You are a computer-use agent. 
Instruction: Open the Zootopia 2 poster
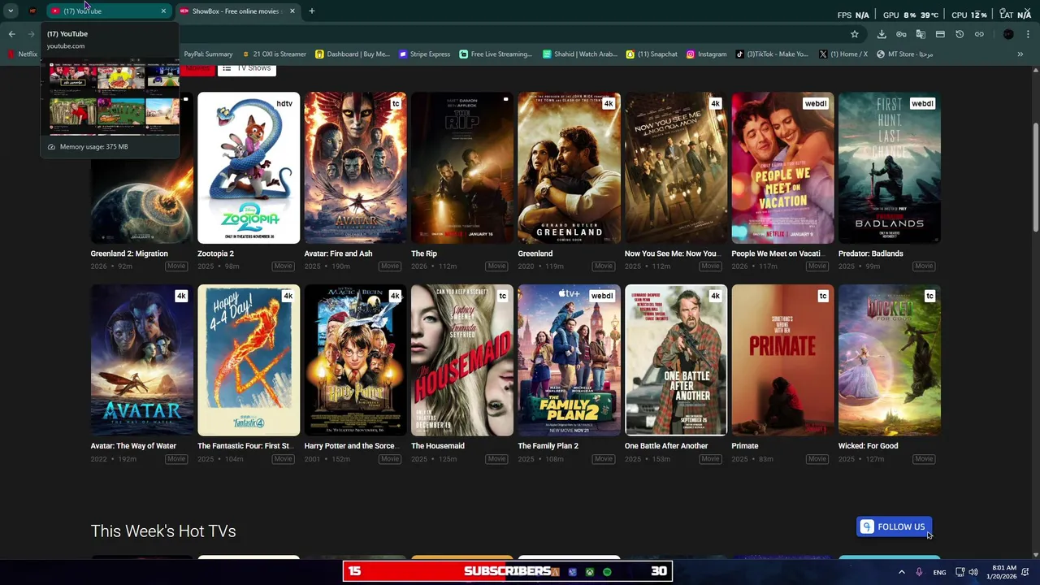click(249, 167)
